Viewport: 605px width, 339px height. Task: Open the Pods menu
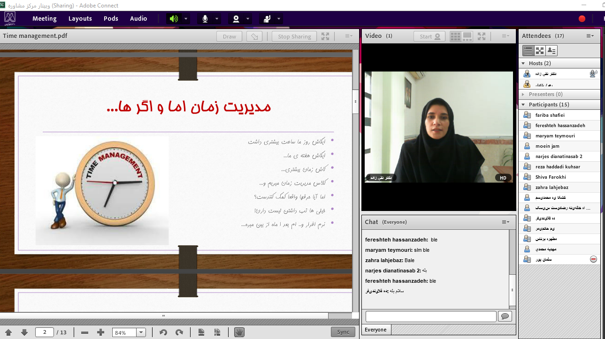(111, 19)
